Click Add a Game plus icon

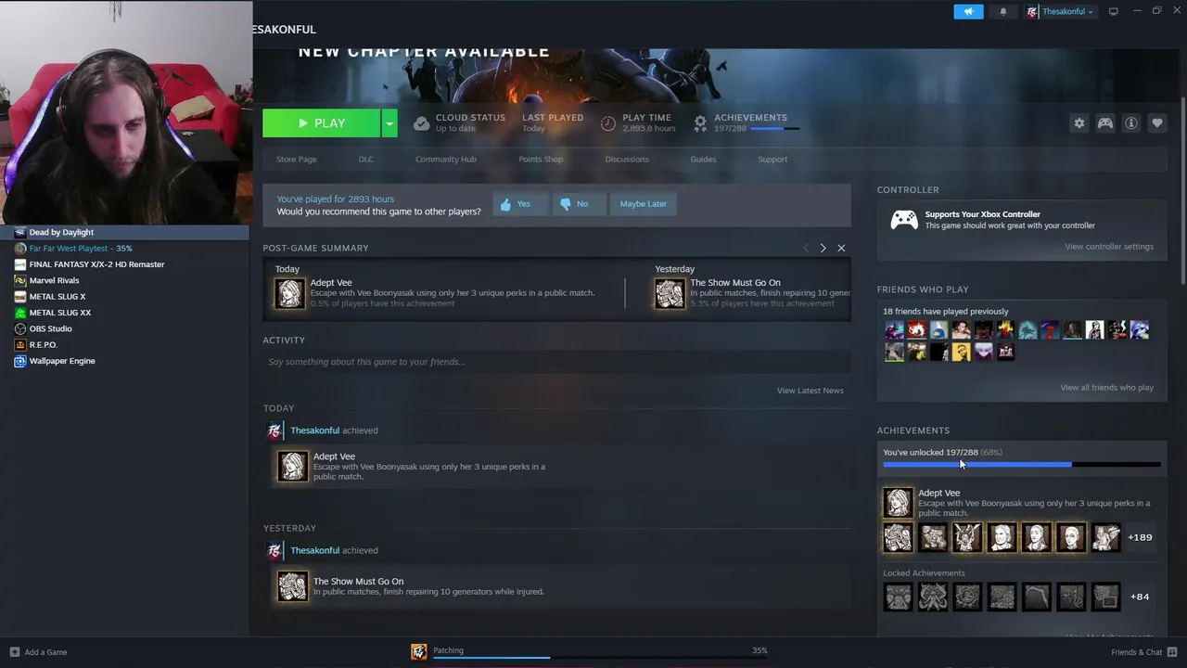click(14, 652)
